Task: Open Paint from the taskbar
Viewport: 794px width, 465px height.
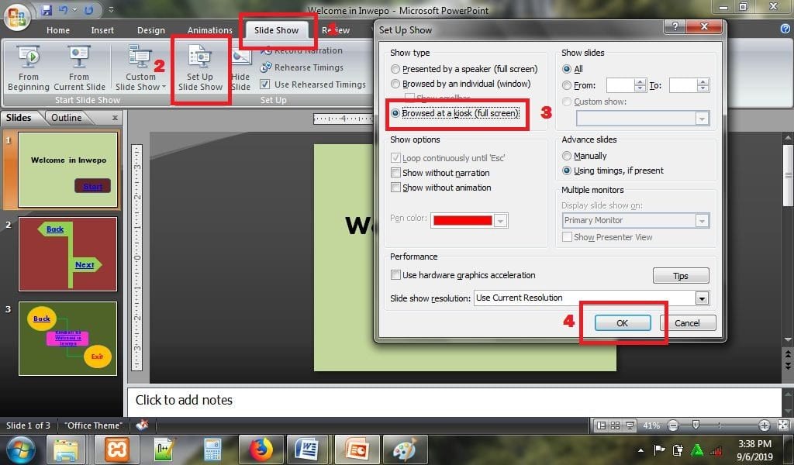Action: 405,449
